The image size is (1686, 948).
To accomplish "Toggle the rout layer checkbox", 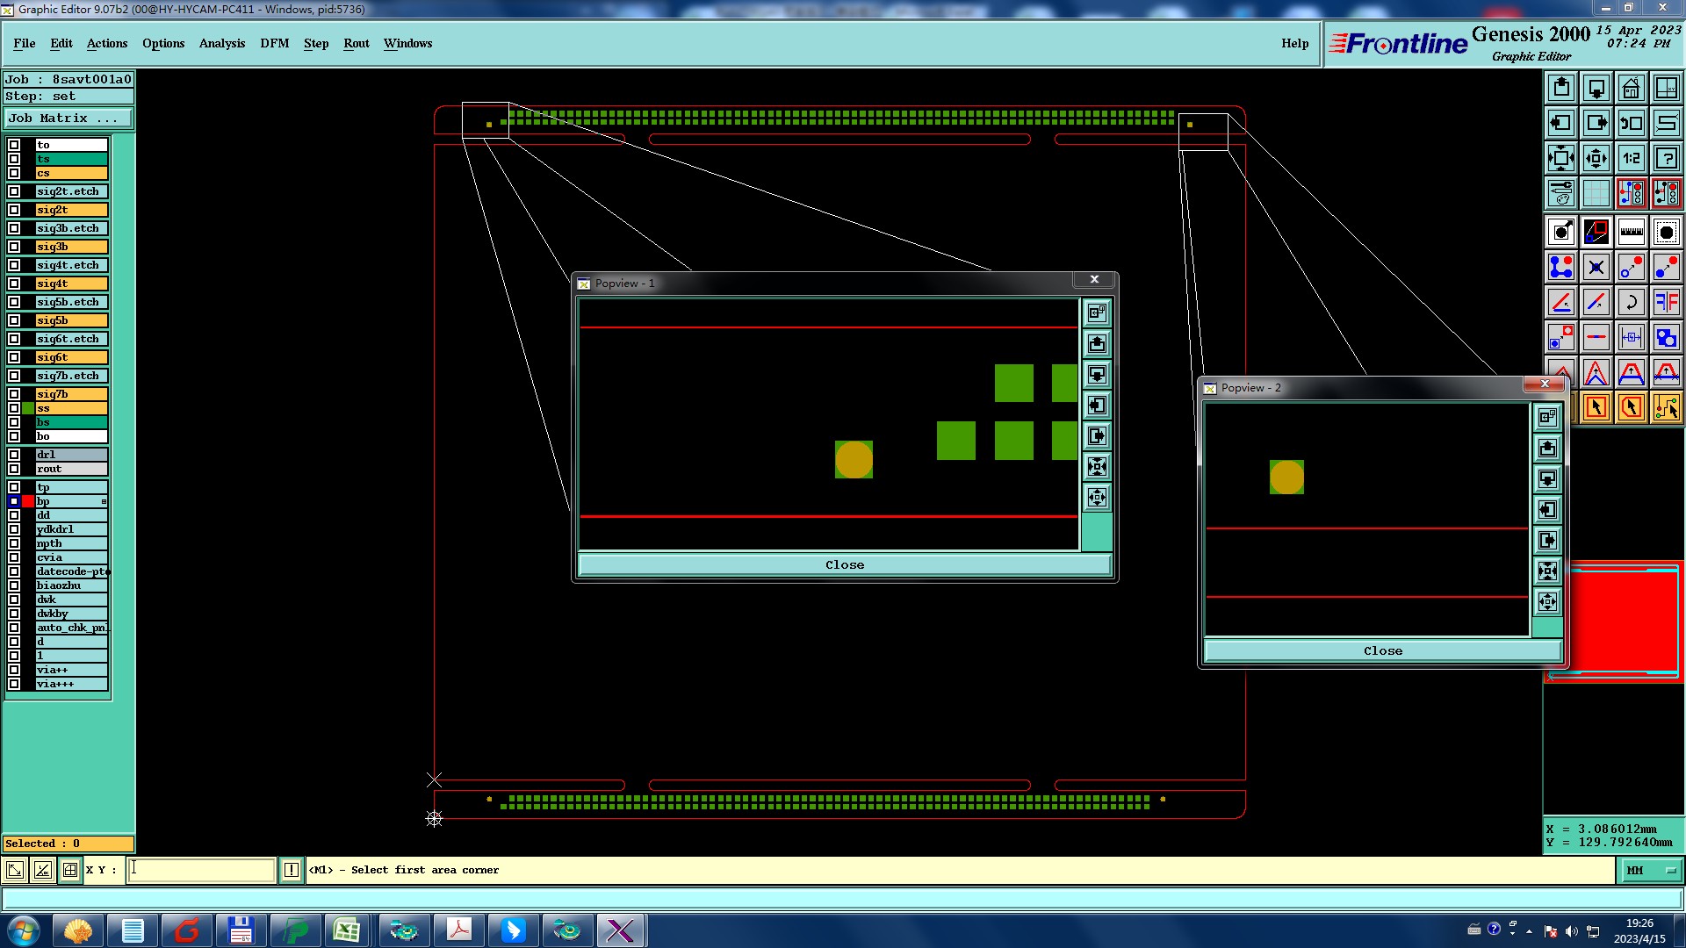I will coord(14,469).
